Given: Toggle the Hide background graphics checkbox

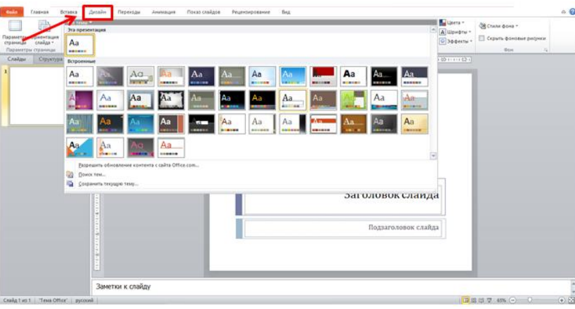Looking at the screenshot, I should coord(482,38).
